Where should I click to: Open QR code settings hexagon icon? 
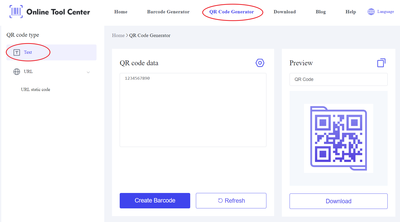[260, 63]
